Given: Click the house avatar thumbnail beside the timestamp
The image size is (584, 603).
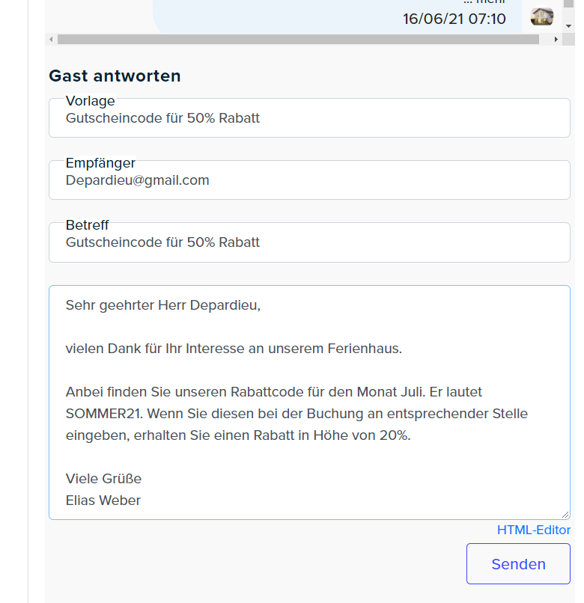Looking at the screenshot, I should [x=541, y=17].
